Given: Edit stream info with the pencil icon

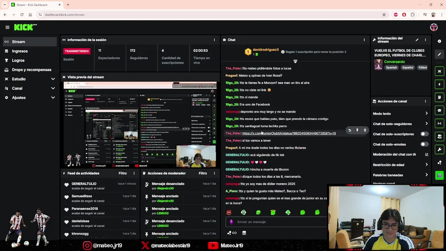Looking at the screenshot, I should coord(417,40).
